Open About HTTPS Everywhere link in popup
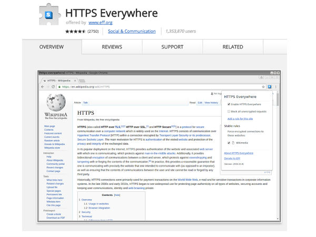The height and width of the screenshot is (237, 316). (x=239, y=153)
